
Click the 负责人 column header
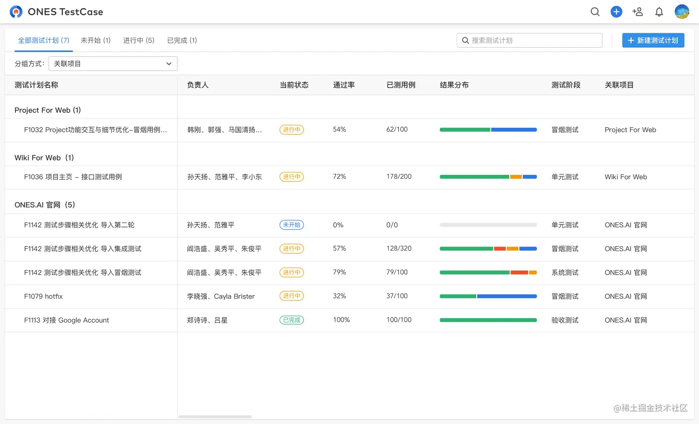(198, 85)
